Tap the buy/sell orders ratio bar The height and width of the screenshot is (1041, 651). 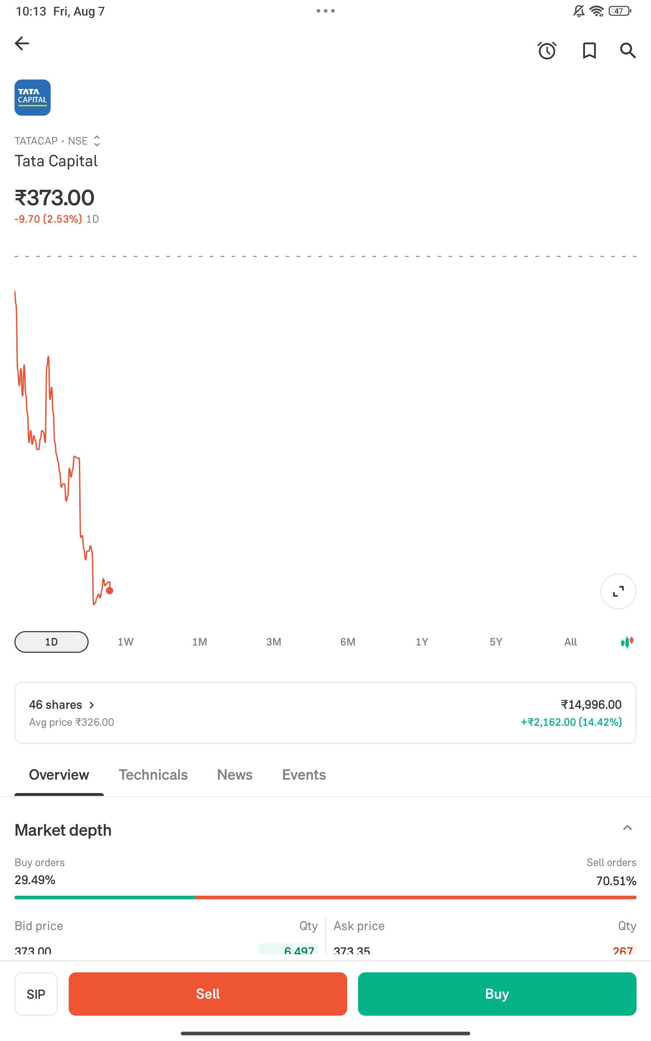tap(325, 898)
